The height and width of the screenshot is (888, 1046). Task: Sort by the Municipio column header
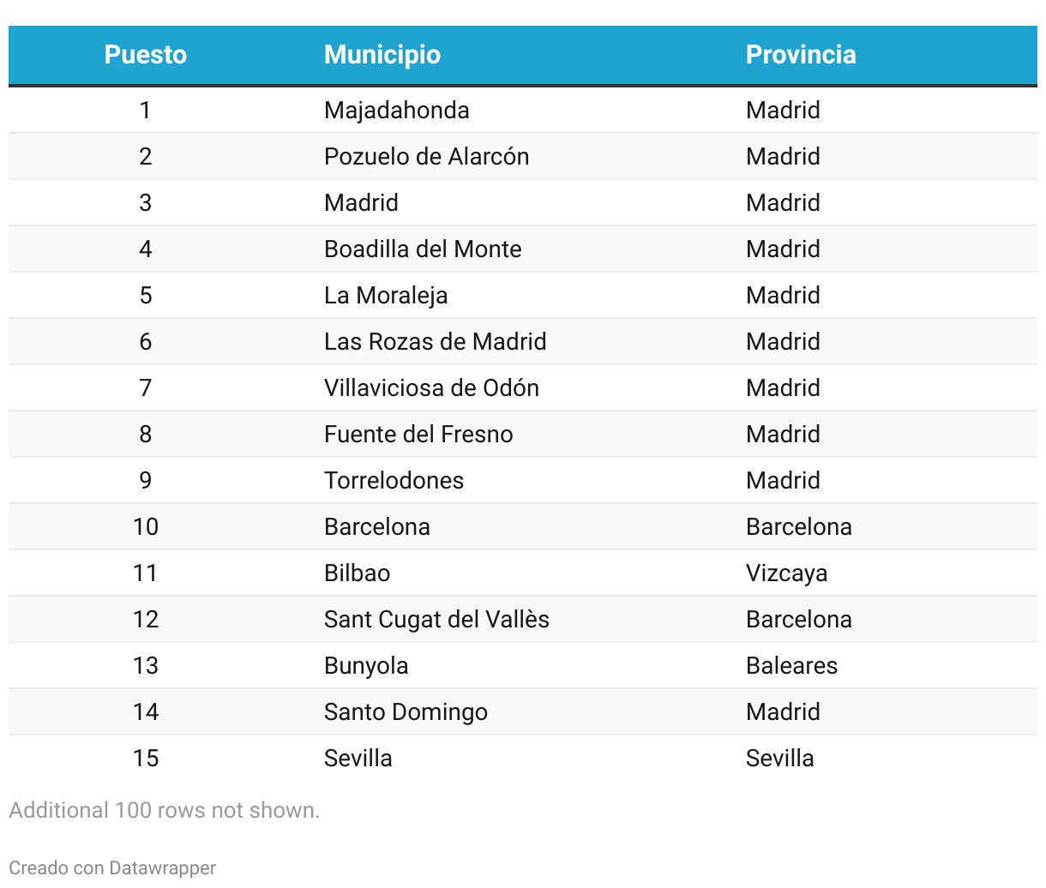click(x=382, y=55)
